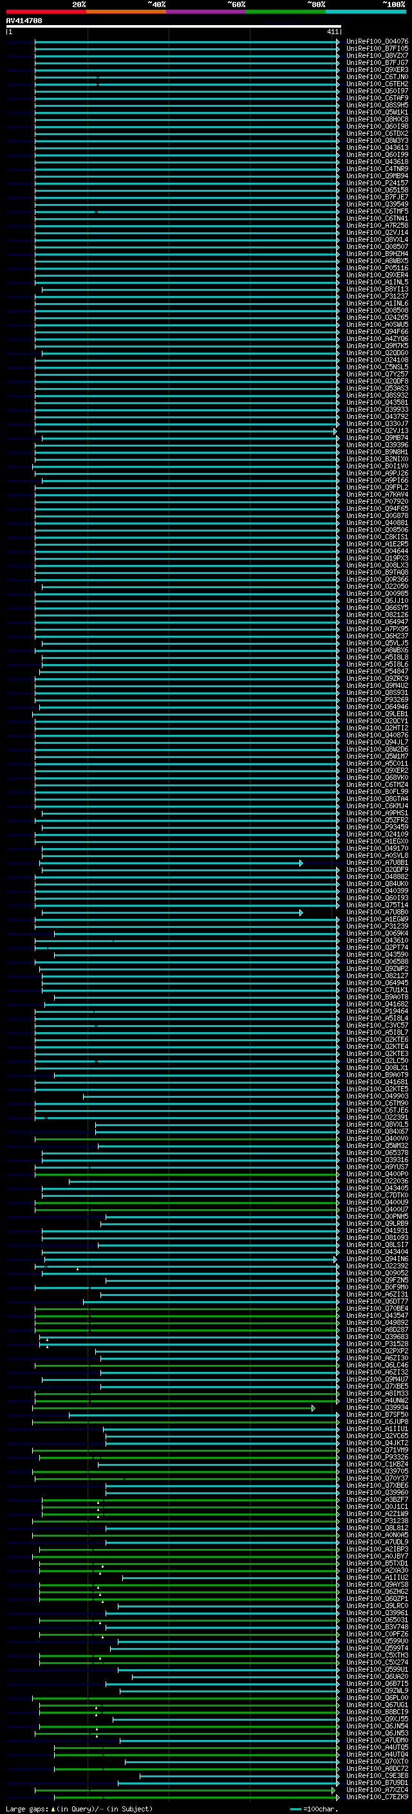
Task: Select label UniRef100_P19464
Action: [377, 1011]
